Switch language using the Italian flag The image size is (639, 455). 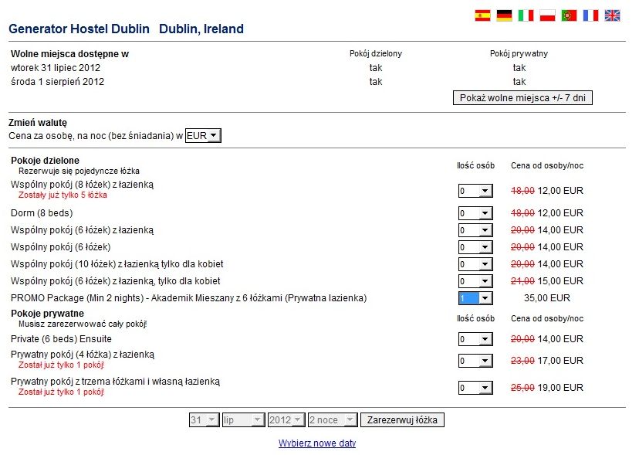tap(526, 15)
